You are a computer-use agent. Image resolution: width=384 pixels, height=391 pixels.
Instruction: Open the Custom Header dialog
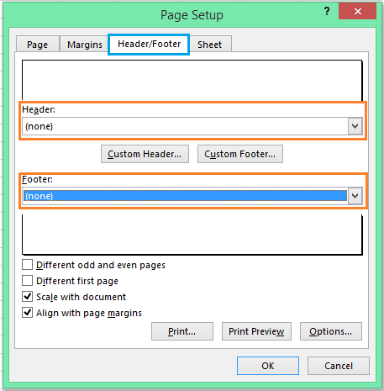coord(145,154)
